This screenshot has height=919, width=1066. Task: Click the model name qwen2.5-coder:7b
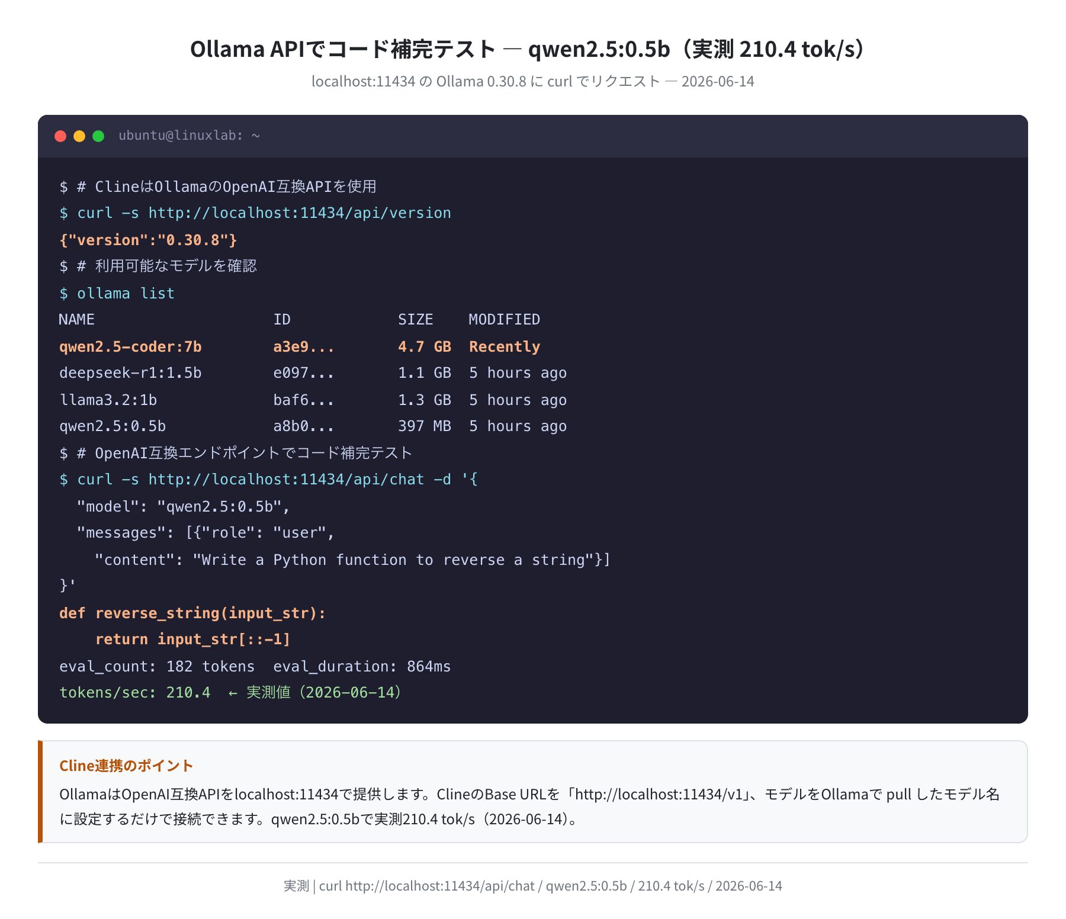(x=130, y=346)
